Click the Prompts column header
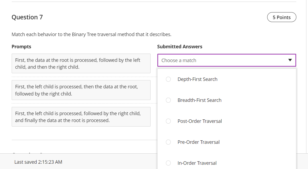This screenshot has width=308, height=169. 21,46
